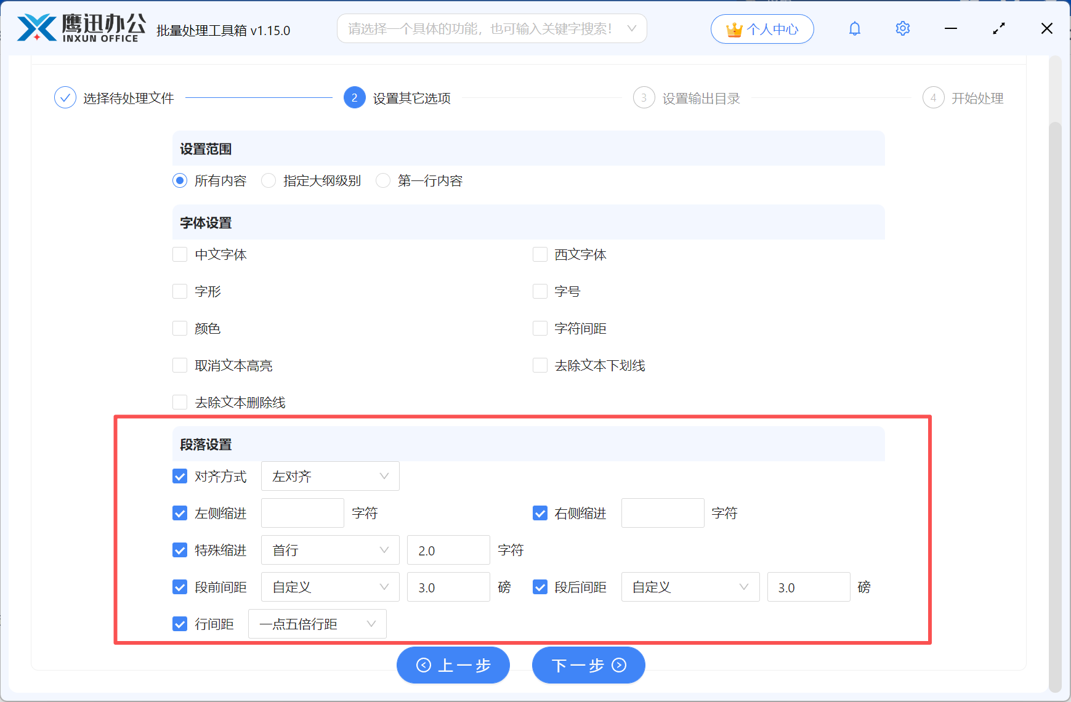Click the 上一步 previous step button
1071x702 pixels.
(453, 665)
